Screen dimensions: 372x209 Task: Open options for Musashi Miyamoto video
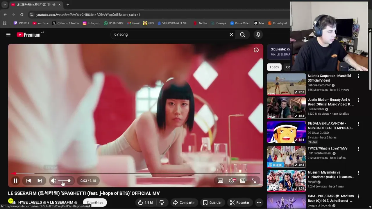point(358,173)
